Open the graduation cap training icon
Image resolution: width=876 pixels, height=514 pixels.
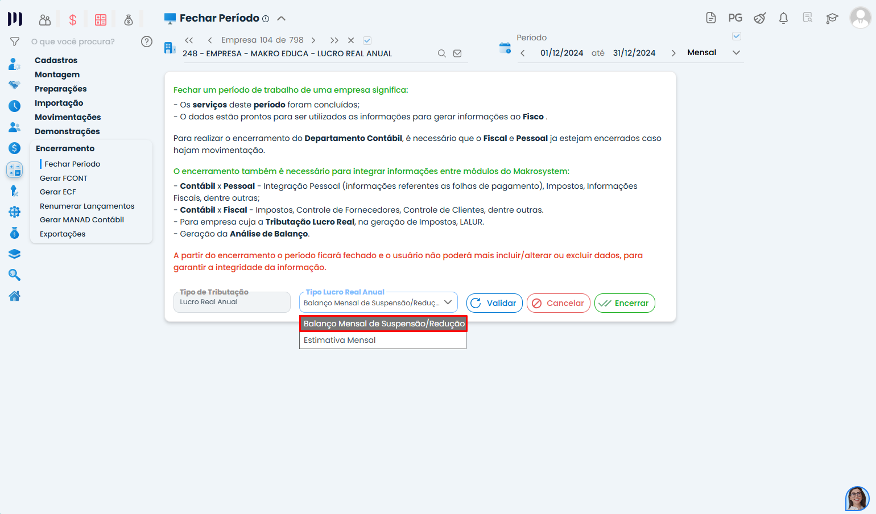point(832,18)
